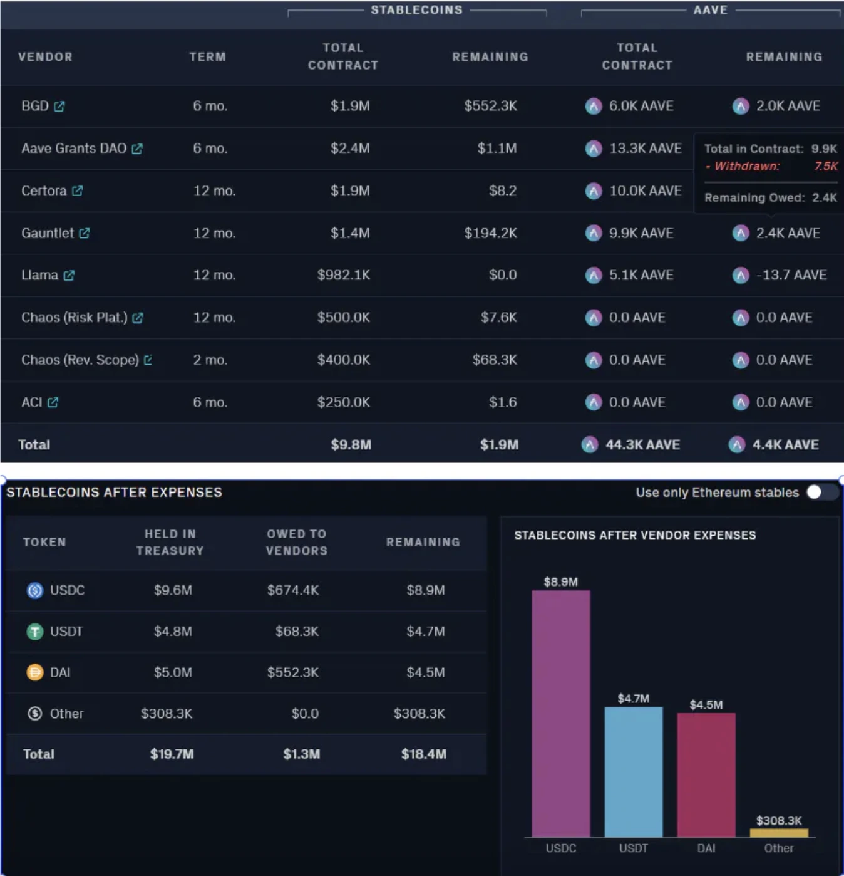Open Aave Grants DAO external link icon
Viewport: 844px width, 876px height.
(x=137, y=149)
